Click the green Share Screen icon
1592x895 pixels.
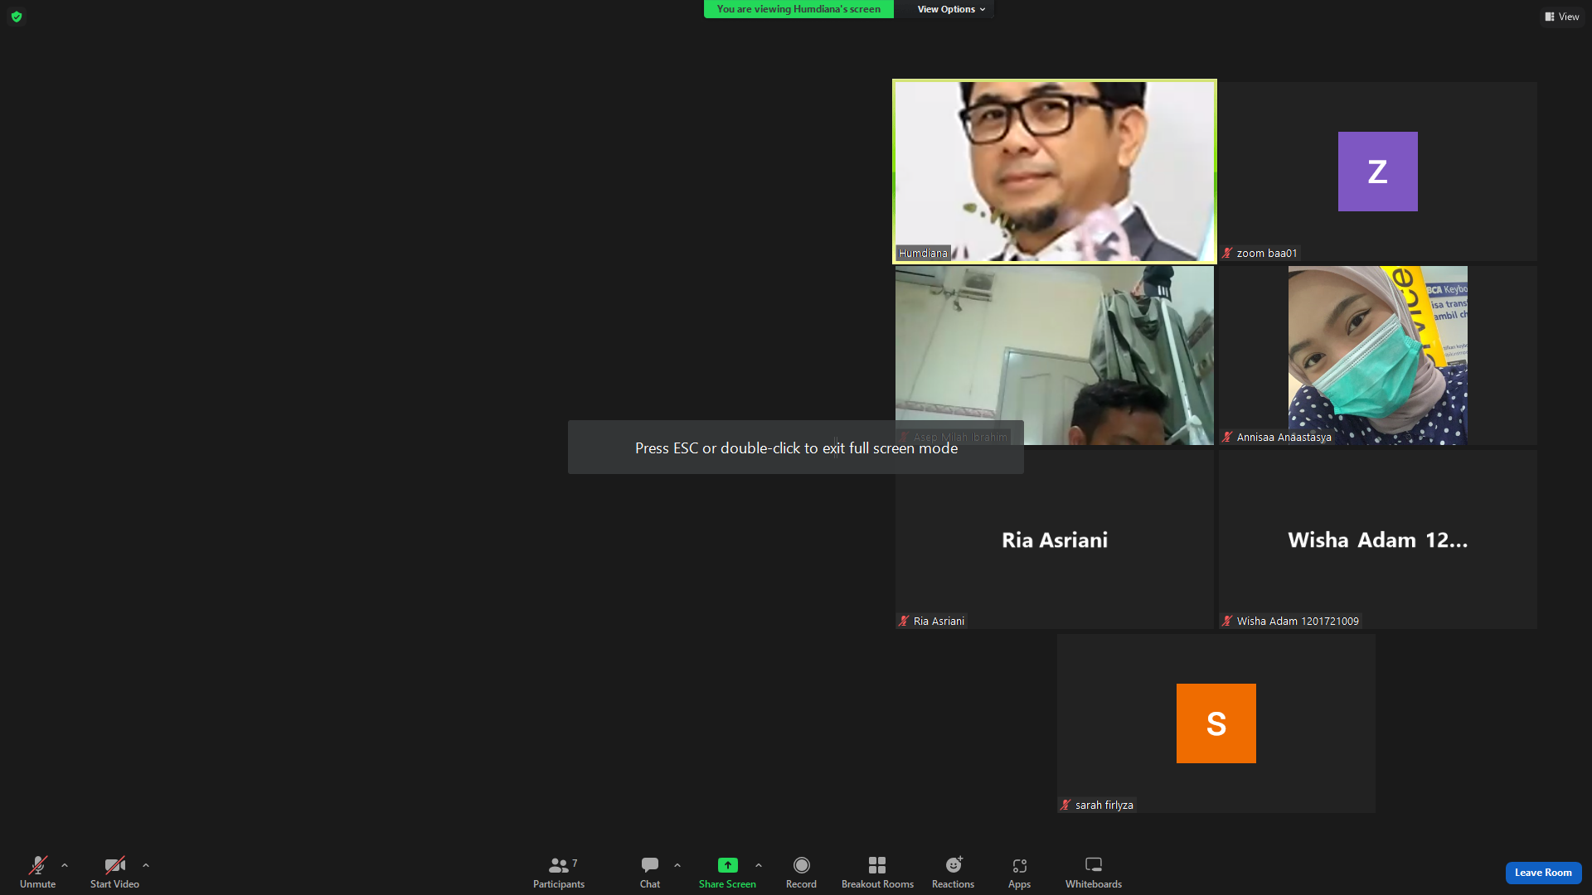click(727, 865)
